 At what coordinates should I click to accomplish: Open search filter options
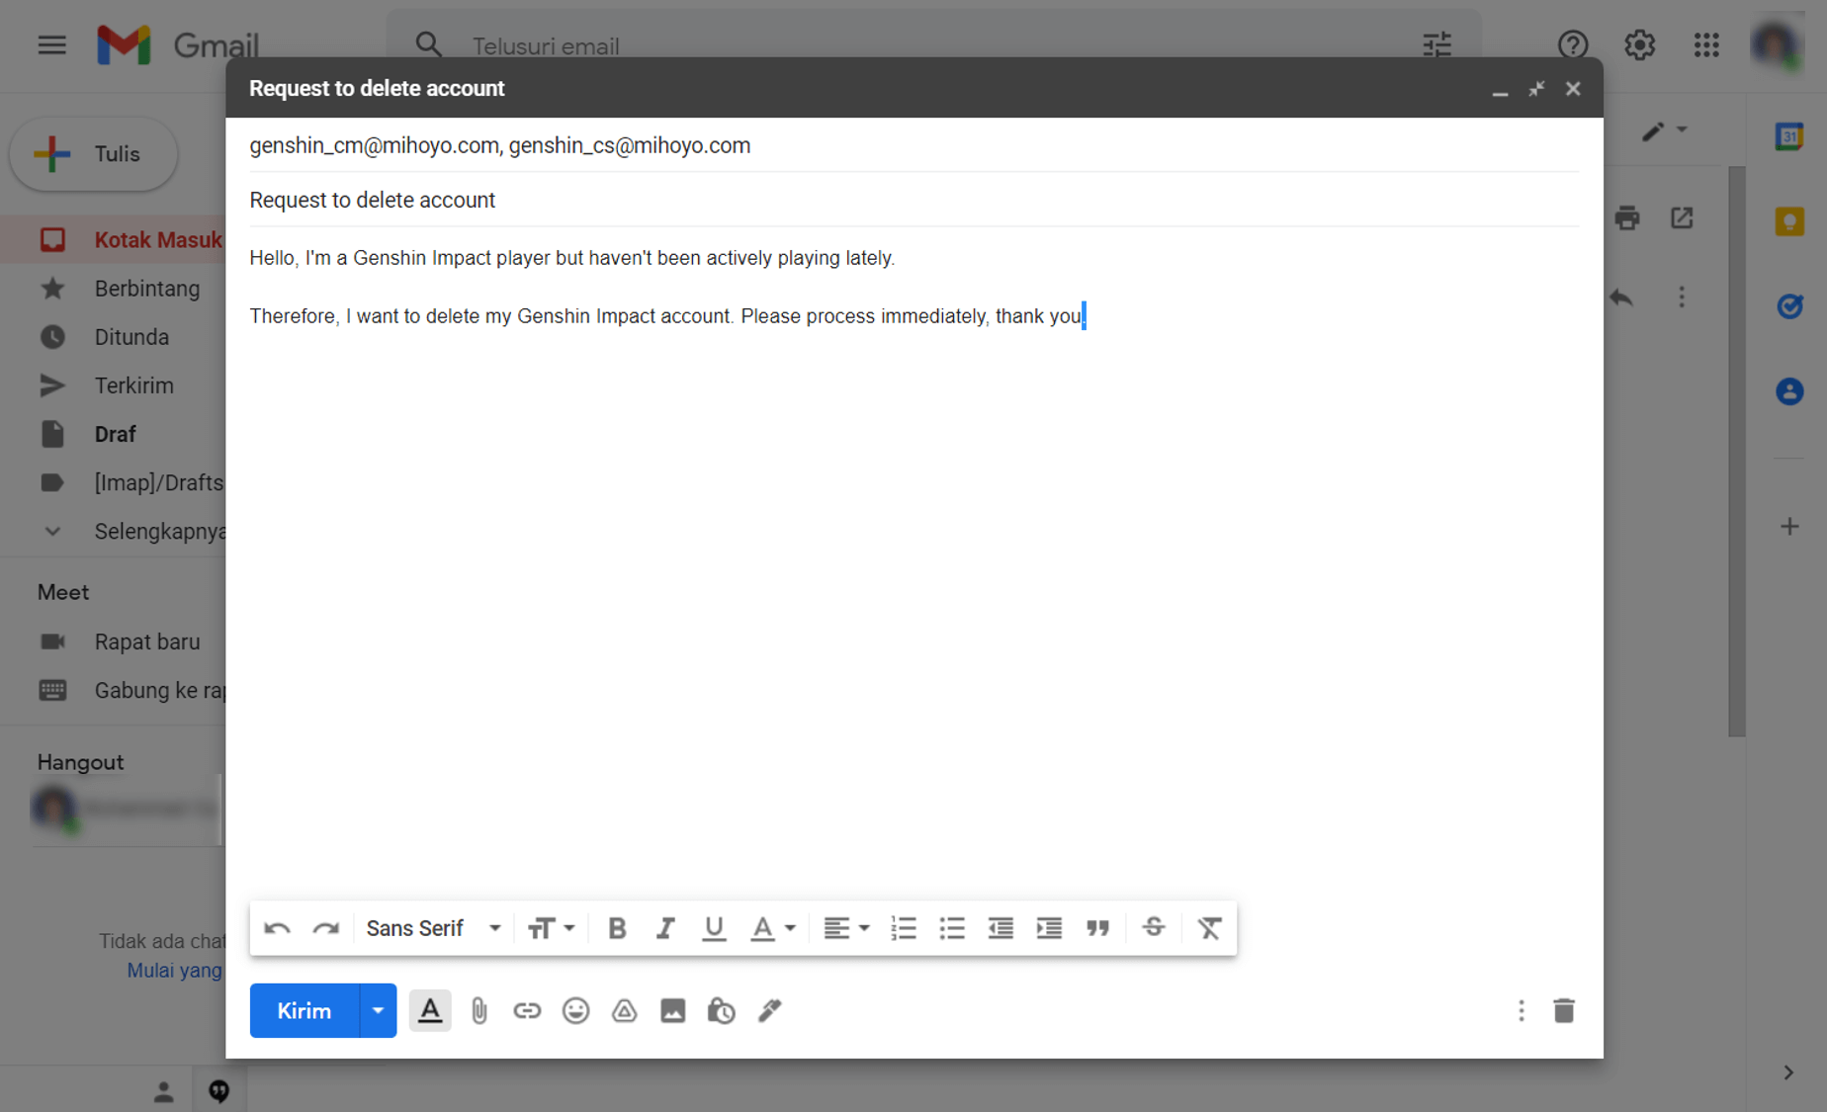pos(1436,45)
